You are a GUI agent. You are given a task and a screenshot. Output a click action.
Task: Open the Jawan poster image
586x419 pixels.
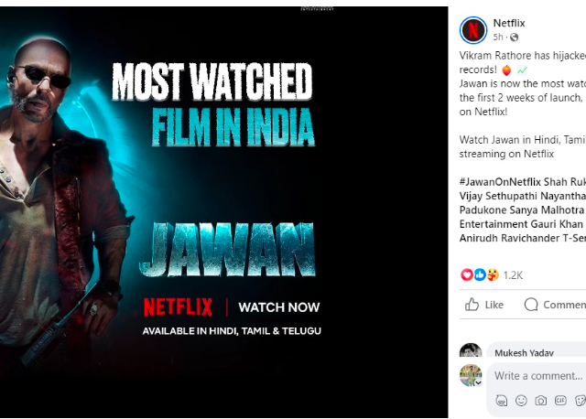coord(223,212)
